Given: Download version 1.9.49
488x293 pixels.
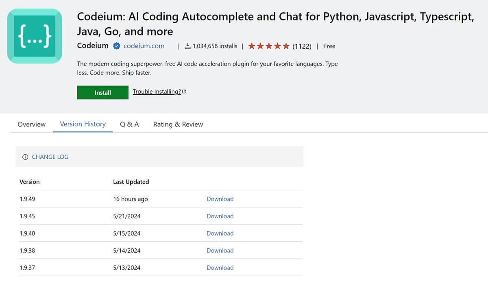Looking at the screenshot, I should 220,199.
